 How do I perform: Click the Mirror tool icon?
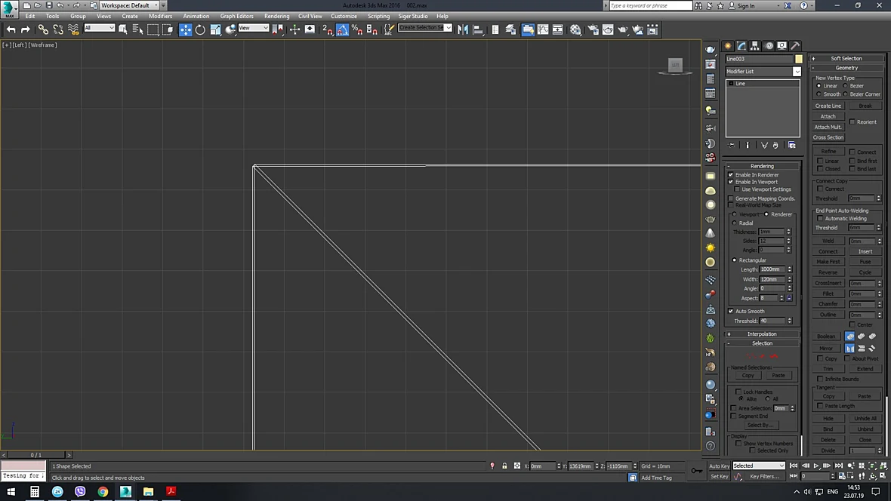pos(463,29)
